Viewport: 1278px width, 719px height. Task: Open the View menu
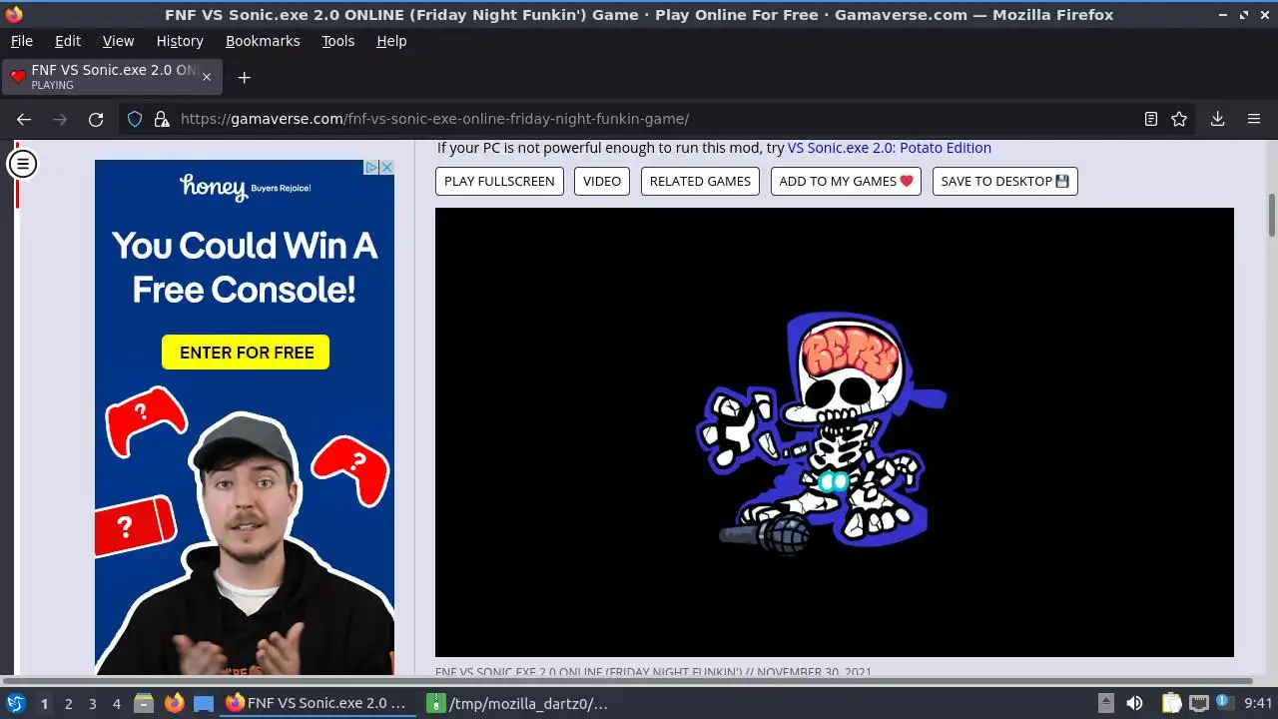click(x=118, y=41)
